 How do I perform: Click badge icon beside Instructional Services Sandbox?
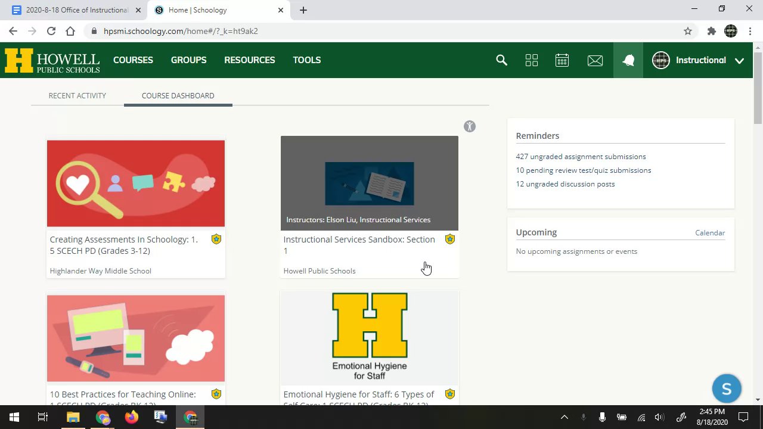pos(450,239)
